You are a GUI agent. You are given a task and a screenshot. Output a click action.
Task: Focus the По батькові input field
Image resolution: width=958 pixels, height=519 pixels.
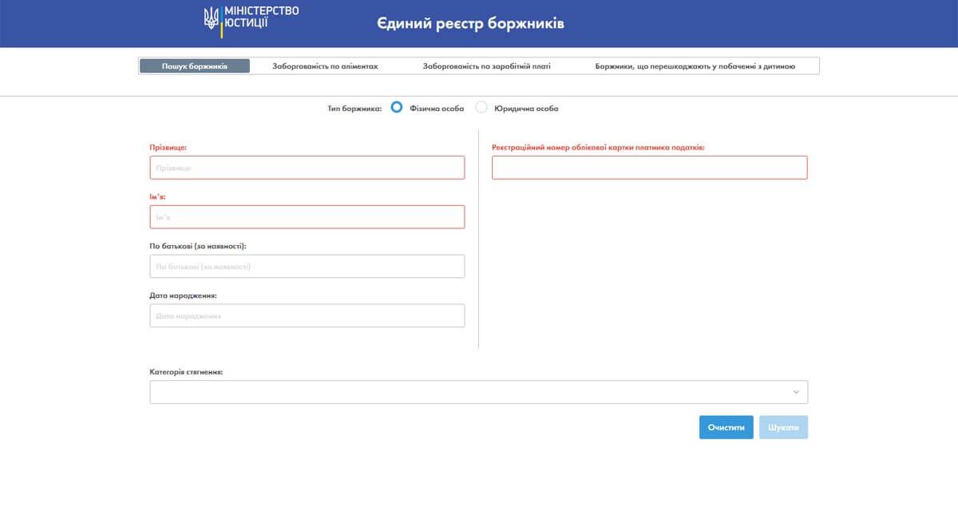point(307,267)
